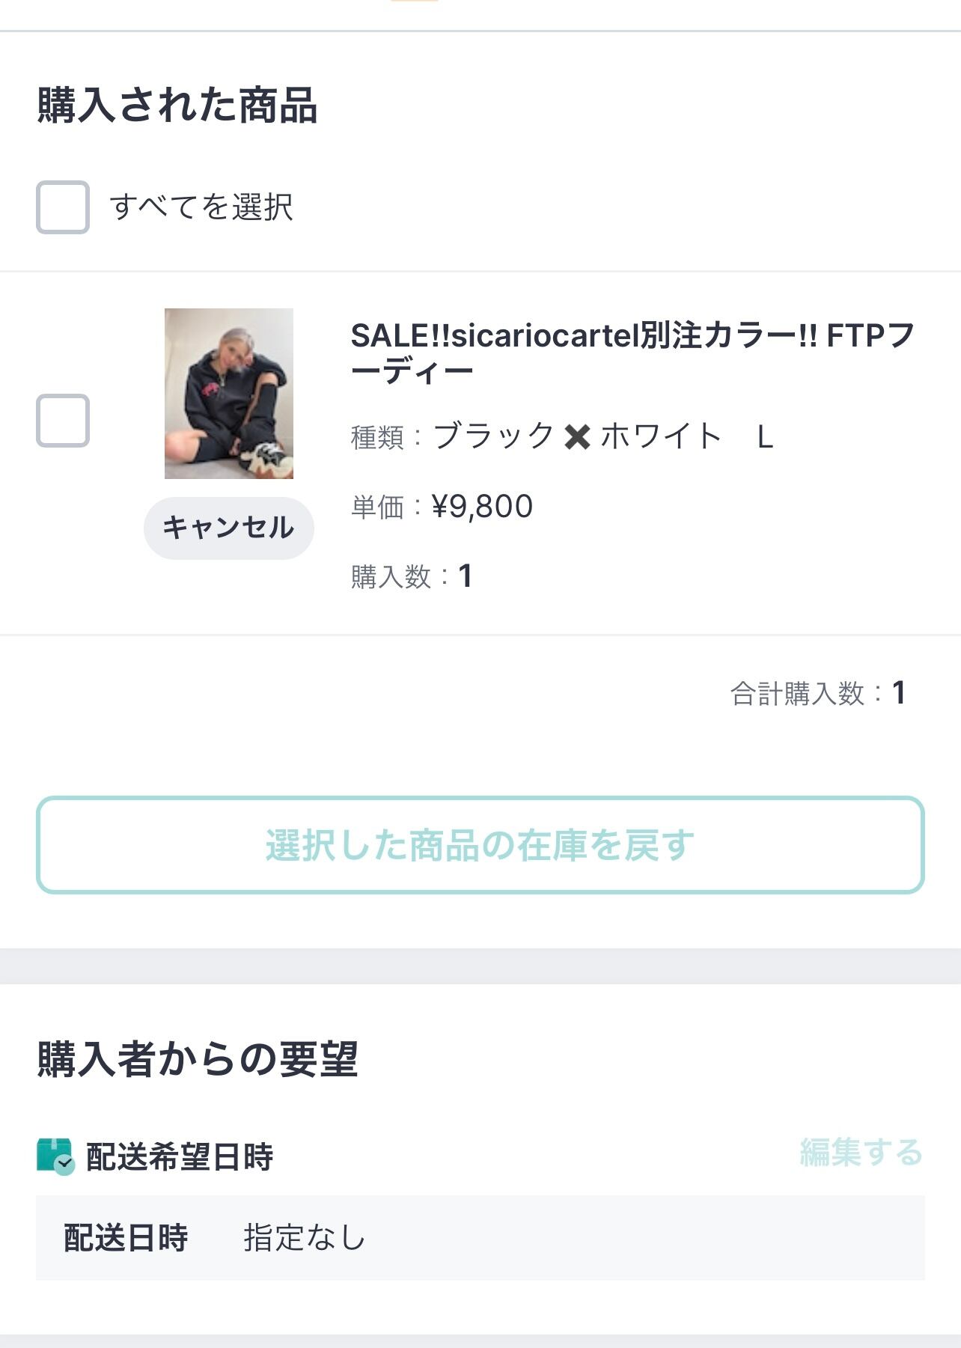Click the bold 配送日時 field label
Viewport: 961px width, 1348px height.
coord(126,1238)
